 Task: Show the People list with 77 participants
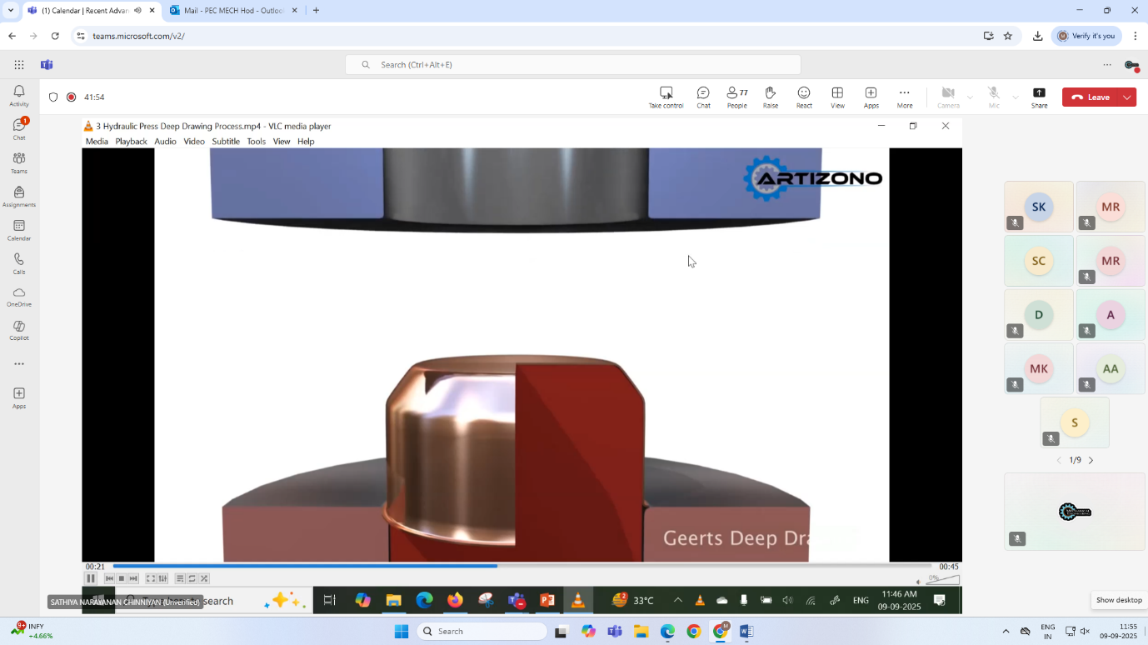pos(736,97)
